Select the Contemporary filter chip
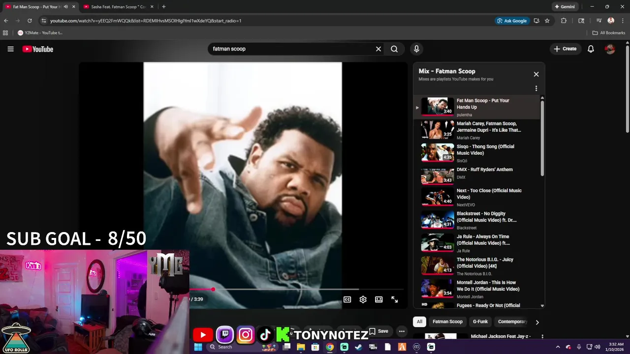 [512, 322]
